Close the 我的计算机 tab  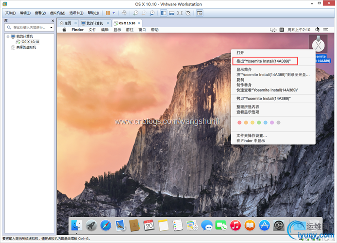[108, 23]
